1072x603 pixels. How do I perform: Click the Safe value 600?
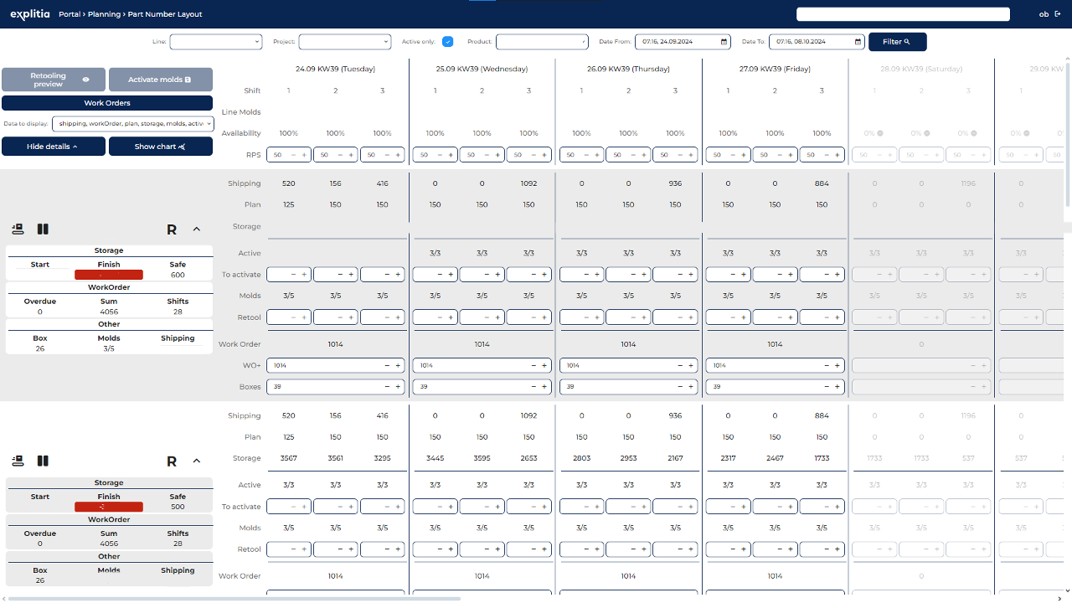coord(178,275)
